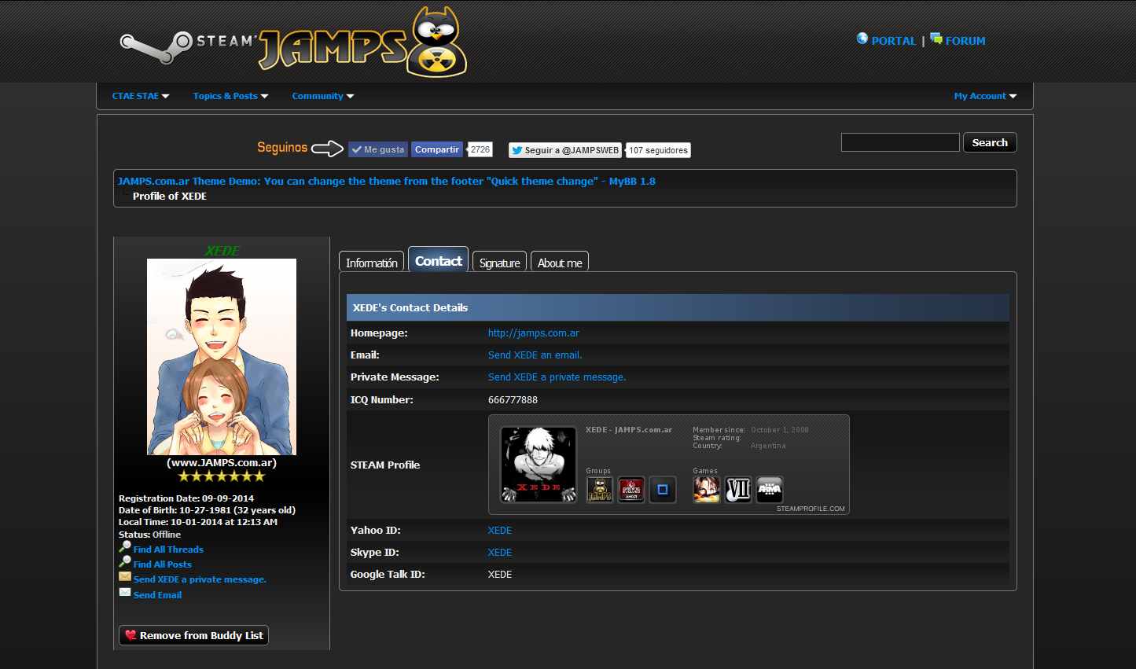Switch to the About me tab

560,263
